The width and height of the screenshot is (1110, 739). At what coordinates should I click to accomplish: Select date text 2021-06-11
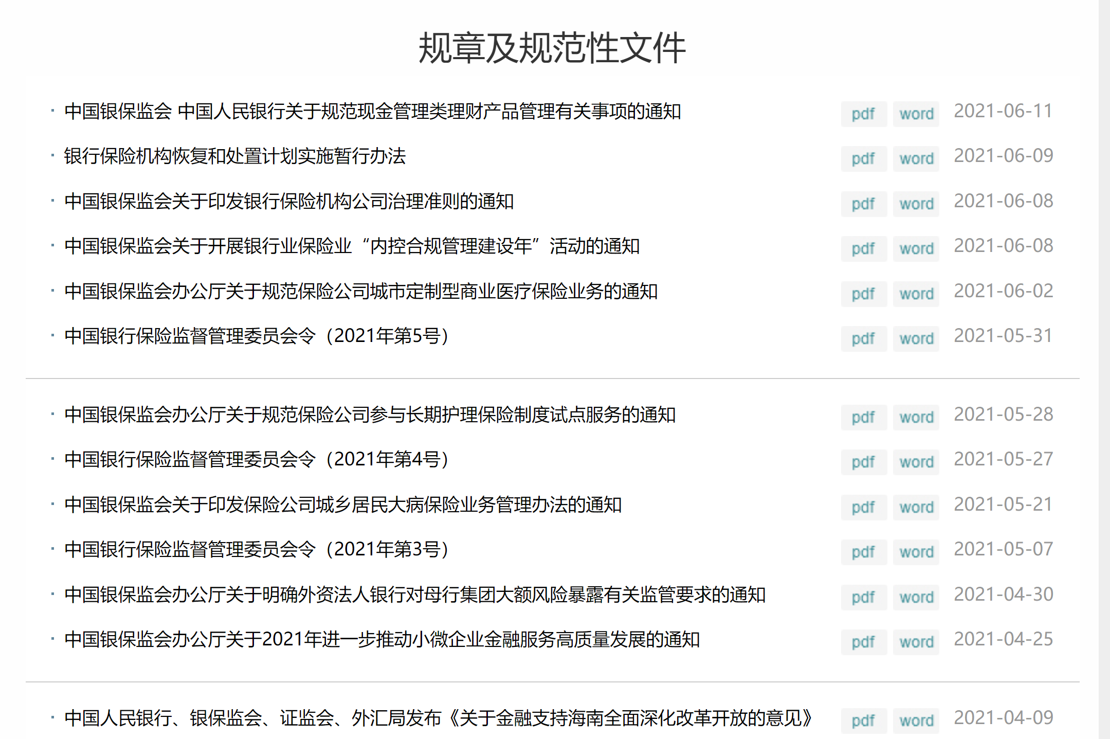click(1004, 111)
